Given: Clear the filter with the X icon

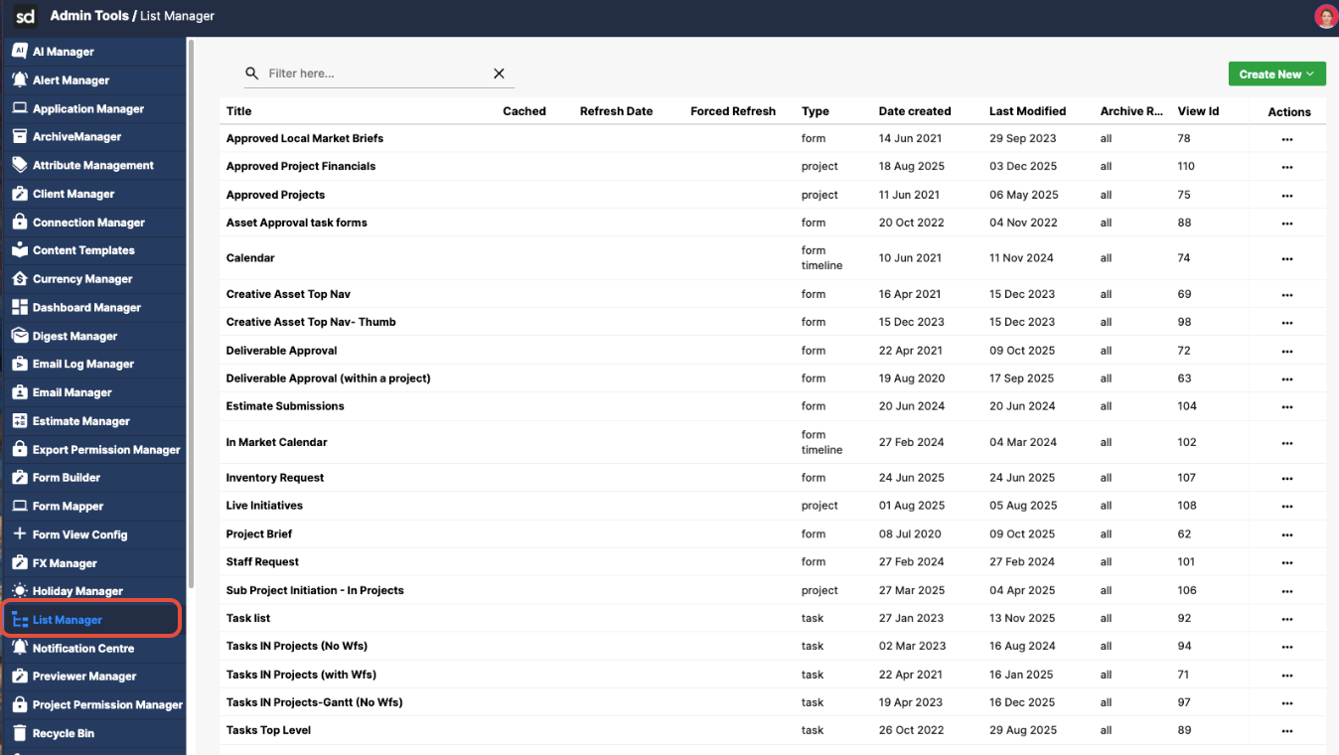Looking at the screenshot, I should (x=500, y=74).
